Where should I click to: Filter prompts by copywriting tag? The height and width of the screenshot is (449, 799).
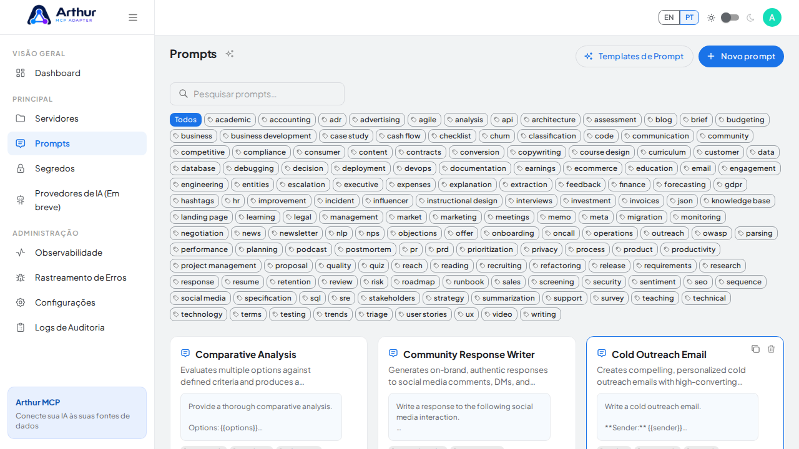pos(536,152)
